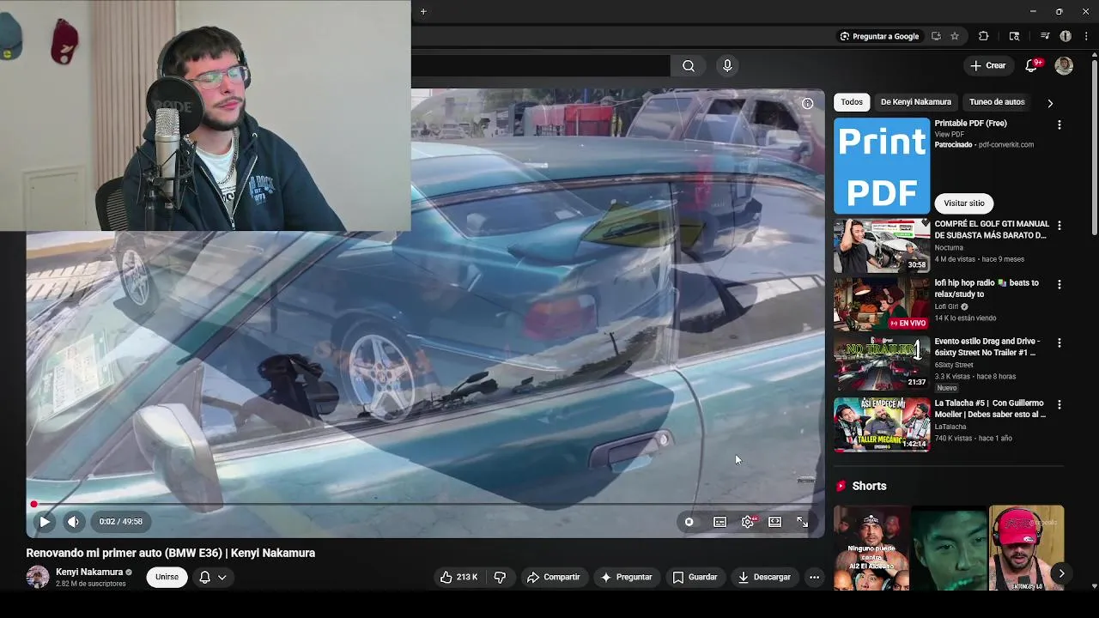Select the Tuneo de autos chip
Image resolution: width=1099 pixels, height=618 pixels.
pyautogui.click(x=997, y=102)
